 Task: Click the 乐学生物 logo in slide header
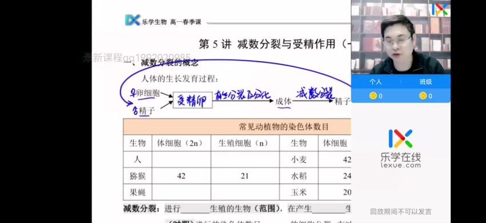[133, 20]
